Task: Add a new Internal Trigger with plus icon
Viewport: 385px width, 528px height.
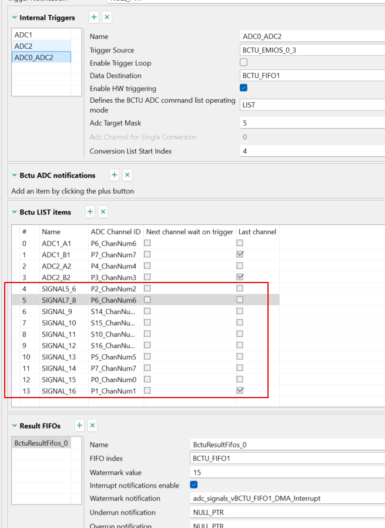Action: (94, 17)
